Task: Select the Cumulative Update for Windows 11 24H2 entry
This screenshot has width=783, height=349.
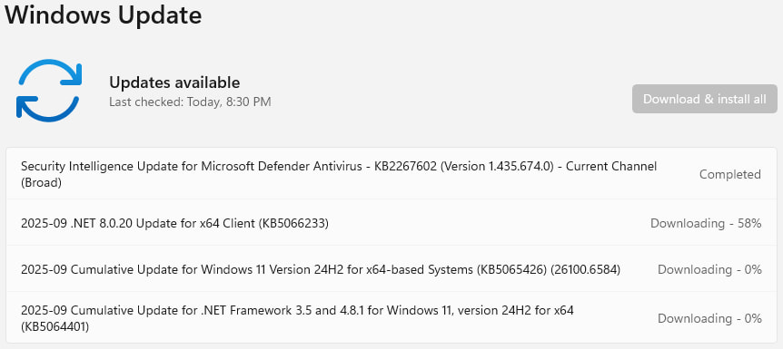Action: [x=391, y=269]
